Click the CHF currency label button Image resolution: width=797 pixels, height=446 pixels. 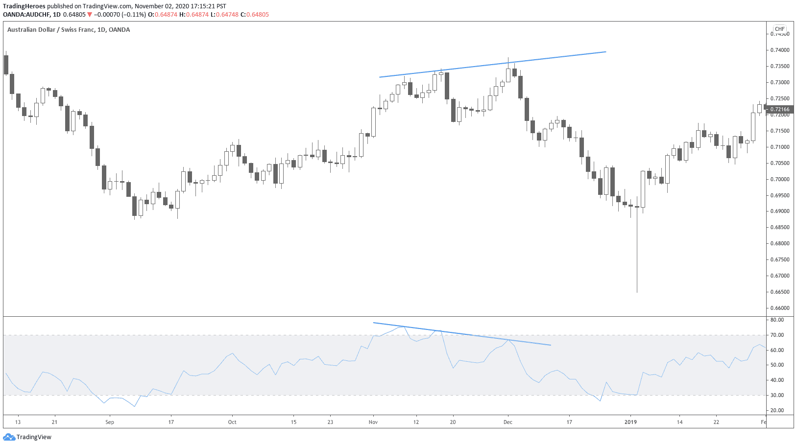click(x=779, y=29)
